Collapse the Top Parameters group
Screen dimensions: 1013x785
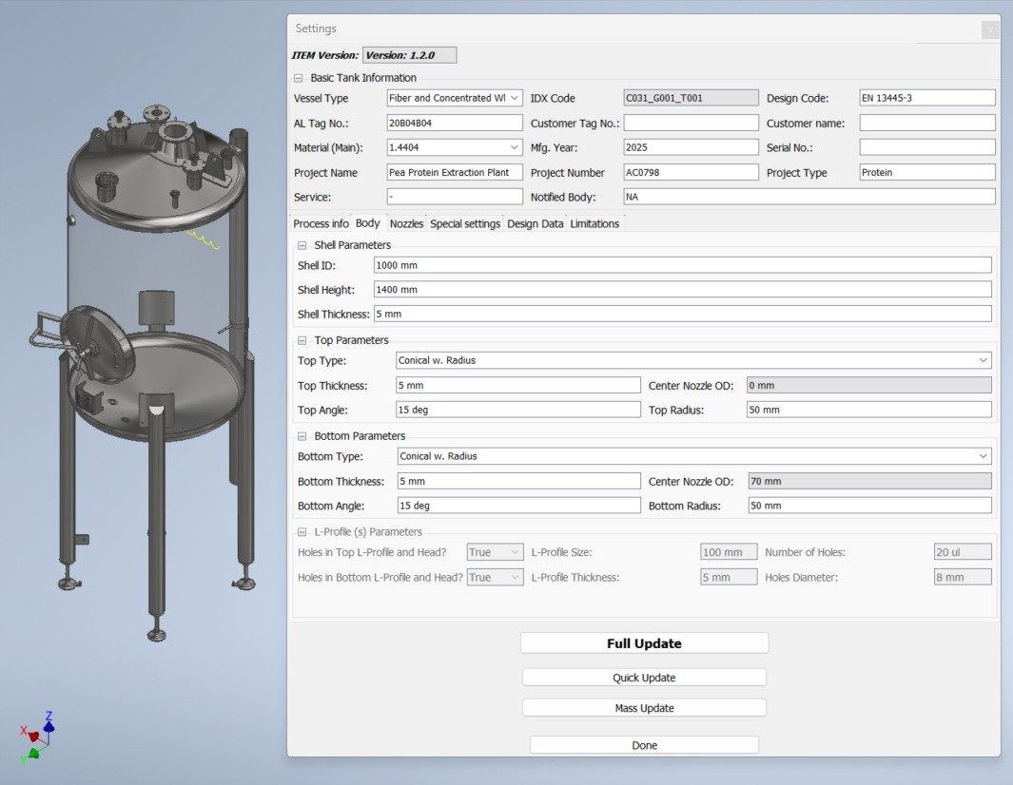pyautogui.click(x=302, y=340)
